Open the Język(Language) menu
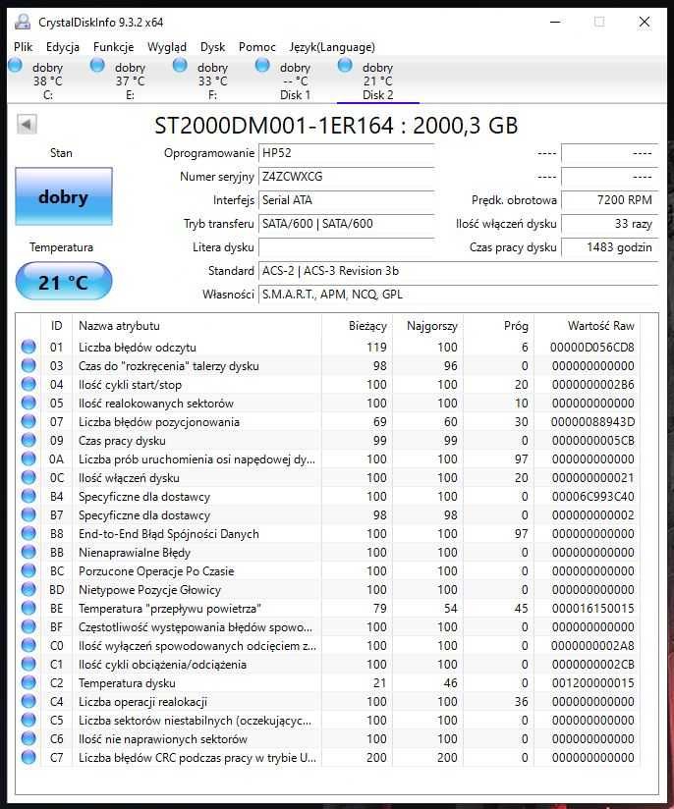The height and width of the screenshot is (809, 674). click(332, 47)
